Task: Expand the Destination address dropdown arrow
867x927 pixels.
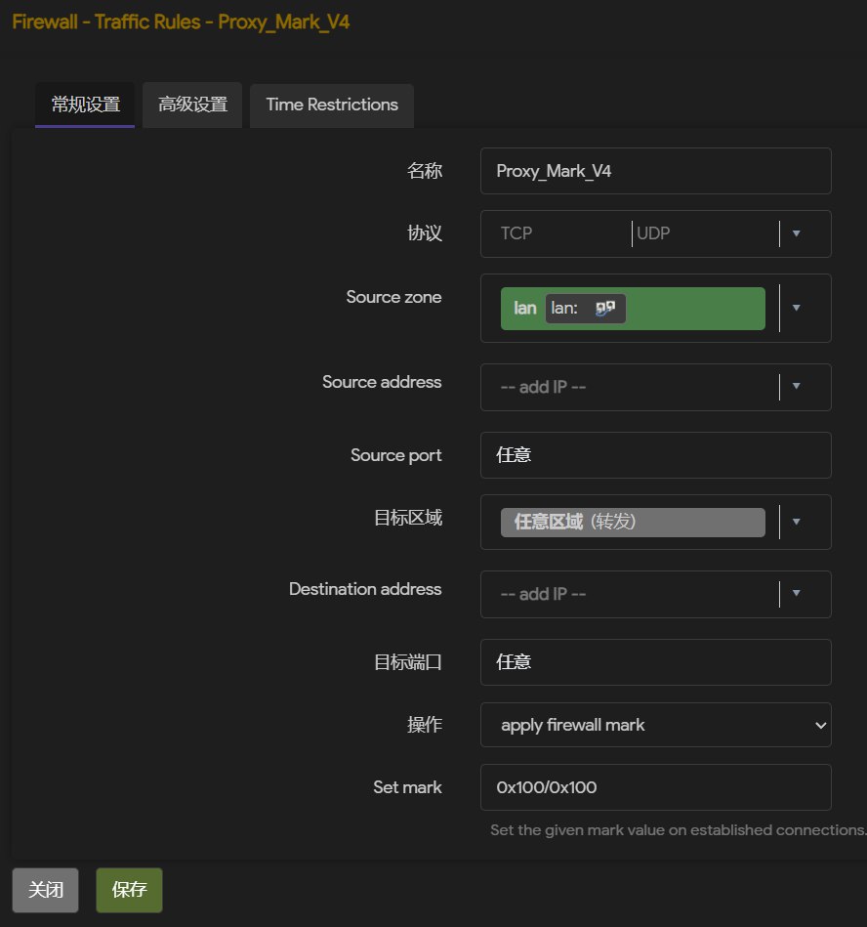Action: (796, 594)
